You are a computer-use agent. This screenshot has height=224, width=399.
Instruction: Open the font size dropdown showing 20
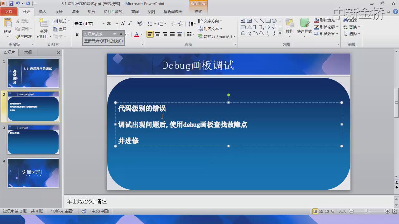click(117, 24)
